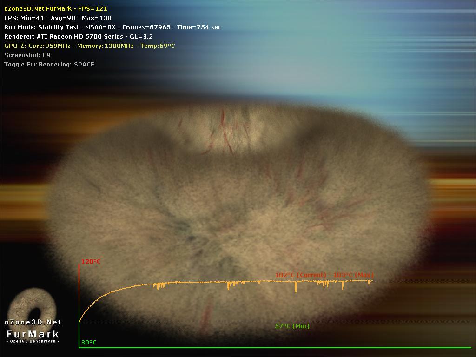
Task: Click the title text 'oZone3D.Net FurMark - FPS=121'
Action: (56, 8)
